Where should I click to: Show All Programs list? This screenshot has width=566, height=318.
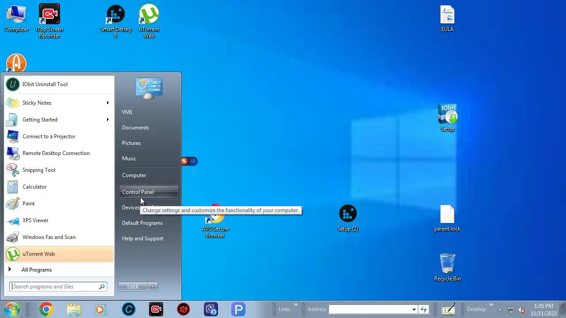pos(59,270)
